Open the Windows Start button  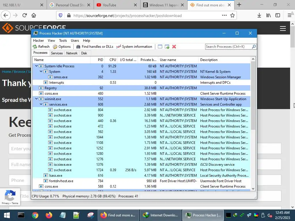[x=7, y=215]
